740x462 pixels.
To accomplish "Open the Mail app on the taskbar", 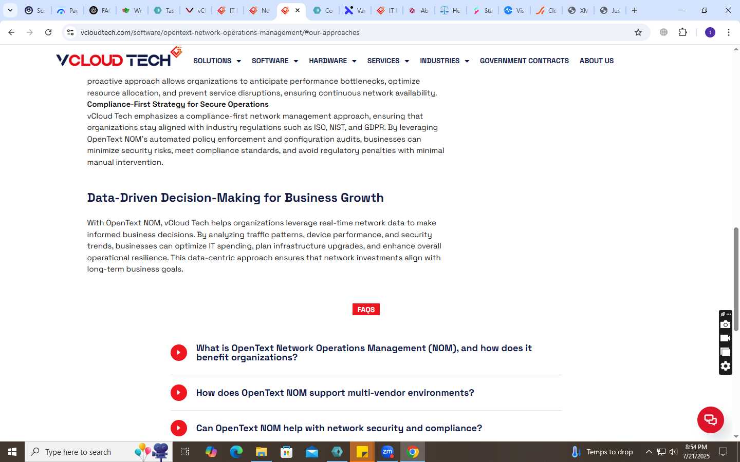I will click(x=312, y=452).
